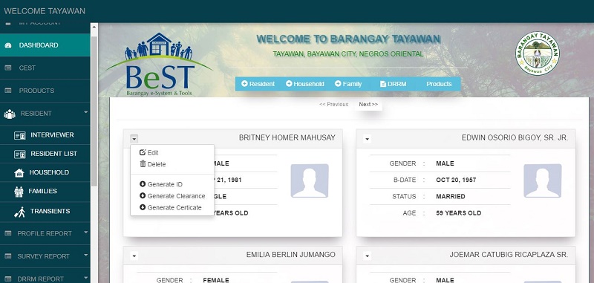
Task: Click the Generate ID download icon
Action: [143, 184]
